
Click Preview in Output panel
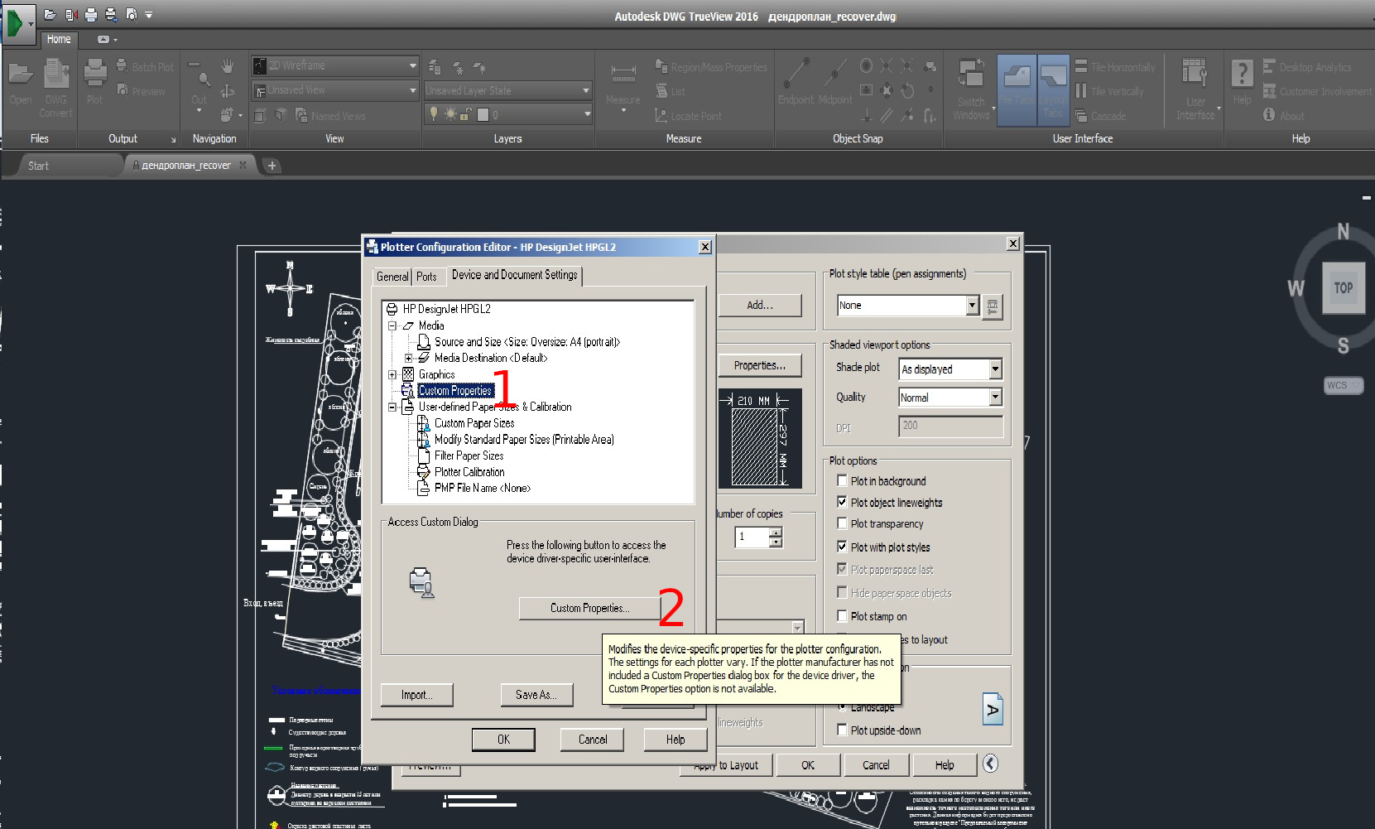[x=141, y=91]
